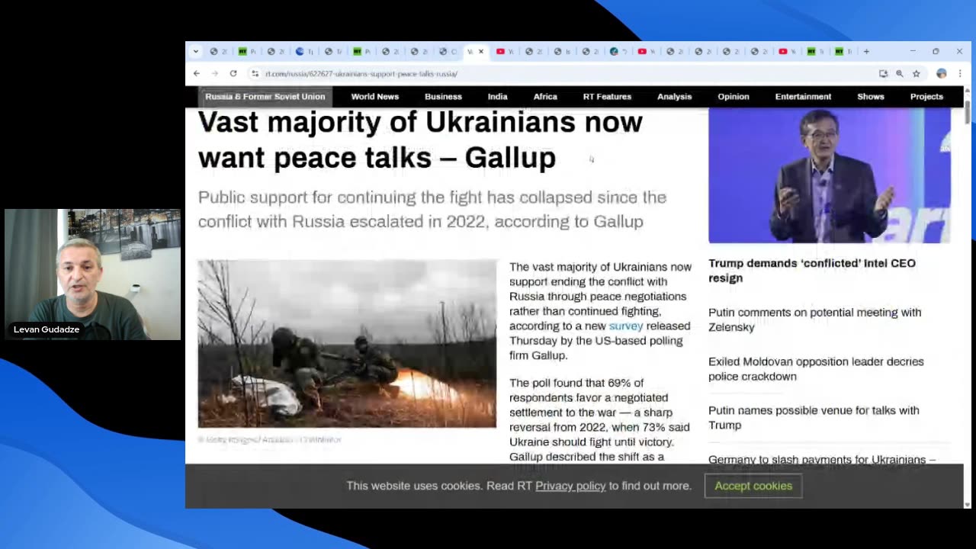Open the World News section
This screenshot has width=976, height=549.
375,97
